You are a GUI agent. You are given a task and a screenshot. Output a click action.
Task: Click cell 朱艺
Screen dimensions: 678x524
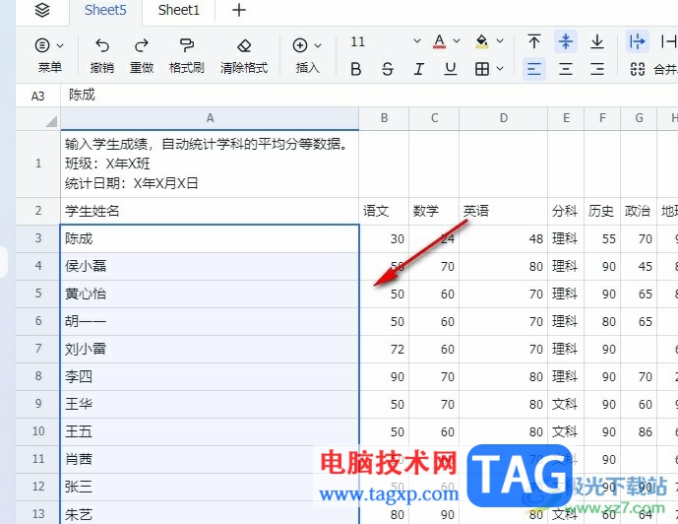point(210,513)
